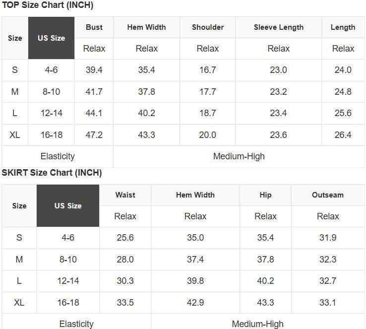Click the Bust column header
Screen dimensions: 366x329
[94, 27]
